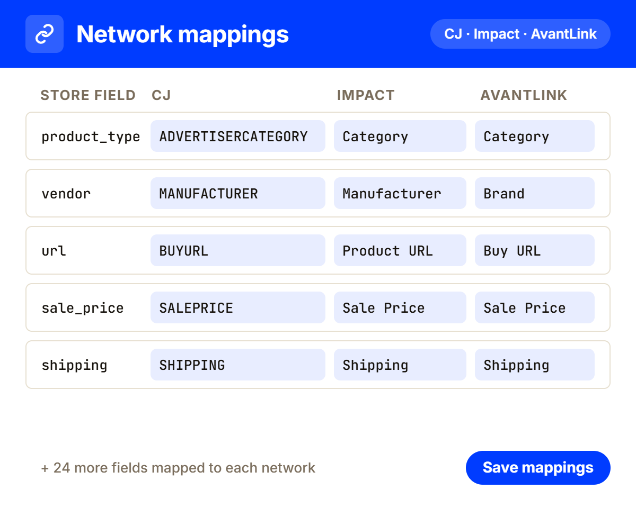Click the Network mappings title
This screenshot has width=636, height=508.
182,34
